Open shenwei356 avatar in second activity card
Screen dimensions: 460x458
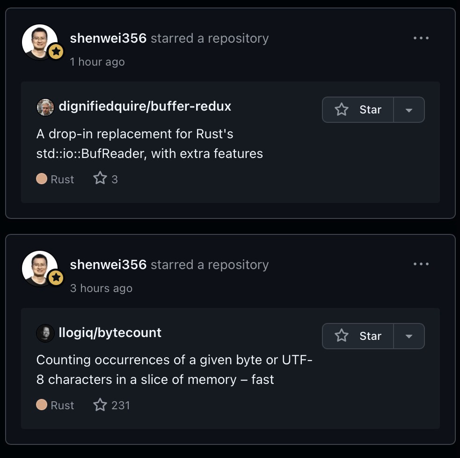[40, 268]
